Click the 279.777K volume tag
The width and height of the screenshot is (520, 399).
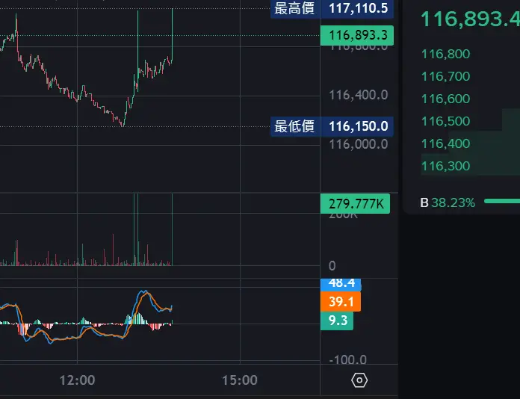[x=357, y=204]
